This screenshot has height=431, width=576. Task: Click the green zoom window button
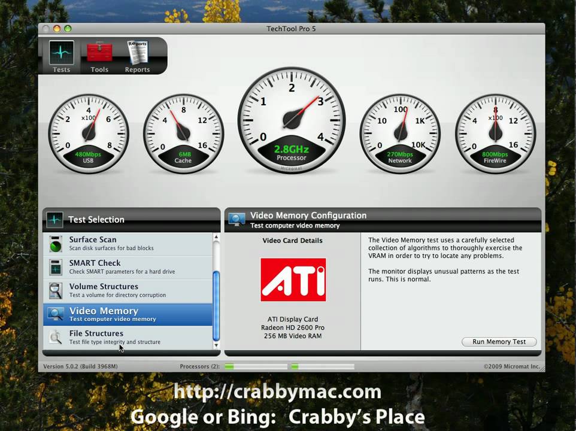coord(68,29)
